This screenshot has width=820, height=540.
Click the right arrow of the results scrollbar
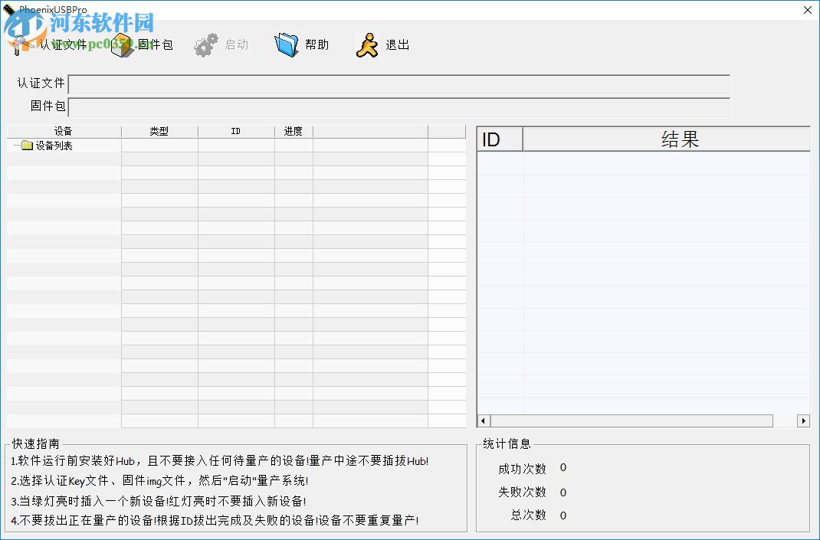[803, 421]
